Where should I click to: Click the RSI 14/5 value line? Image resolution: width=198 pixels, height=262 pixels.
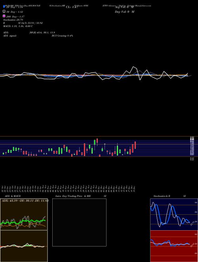pos(23,23)
